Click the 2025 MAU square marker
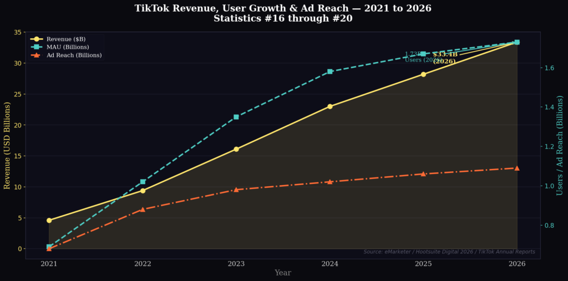Viewport: 568px width, 281px height. click(x=423, y=54)
